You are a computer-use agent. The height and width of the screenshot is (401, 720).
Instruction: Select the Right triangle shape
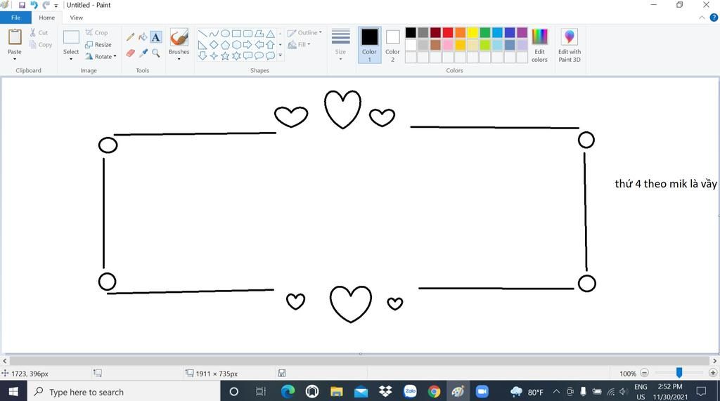(x=202, y=45)
